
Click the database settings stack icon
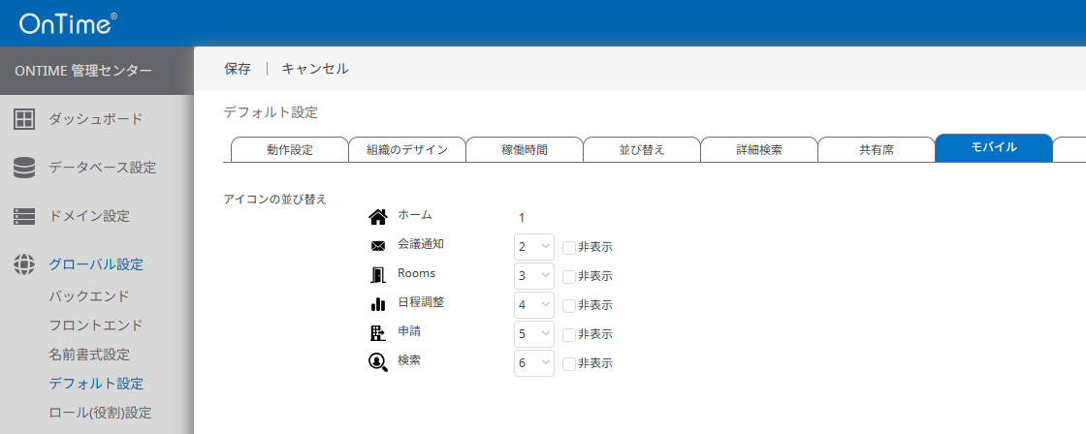pos(24,168)
